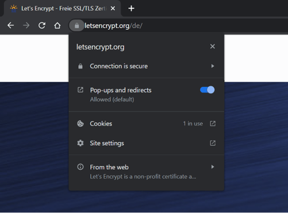Viewport: 288px width, 213px height.
Task: Open From the web section
Action: pyautogui.click(x=147, y=172)
